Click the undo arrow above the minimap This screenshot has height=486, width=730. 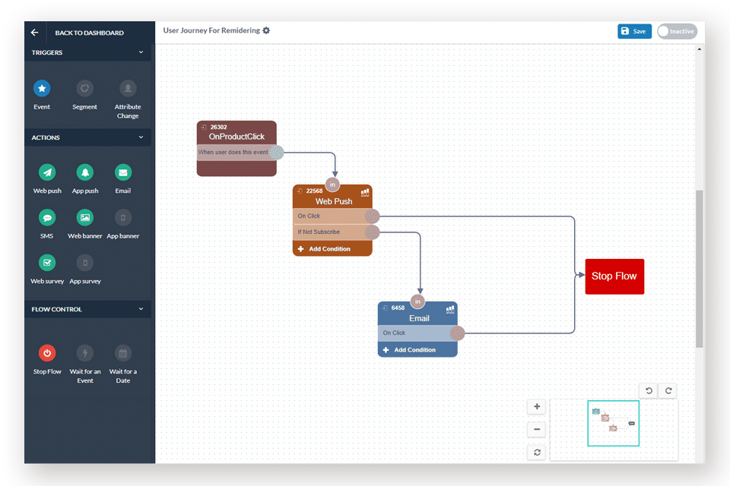coord(649,390)
